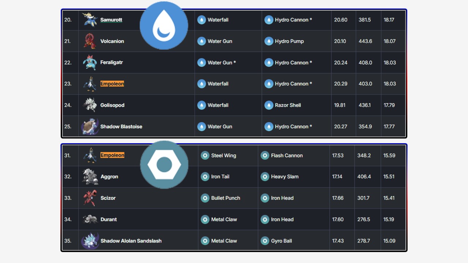Viewport: 468px width, 263px height.
Task: Open the Volcanion entry name
Action: point(112,41)
